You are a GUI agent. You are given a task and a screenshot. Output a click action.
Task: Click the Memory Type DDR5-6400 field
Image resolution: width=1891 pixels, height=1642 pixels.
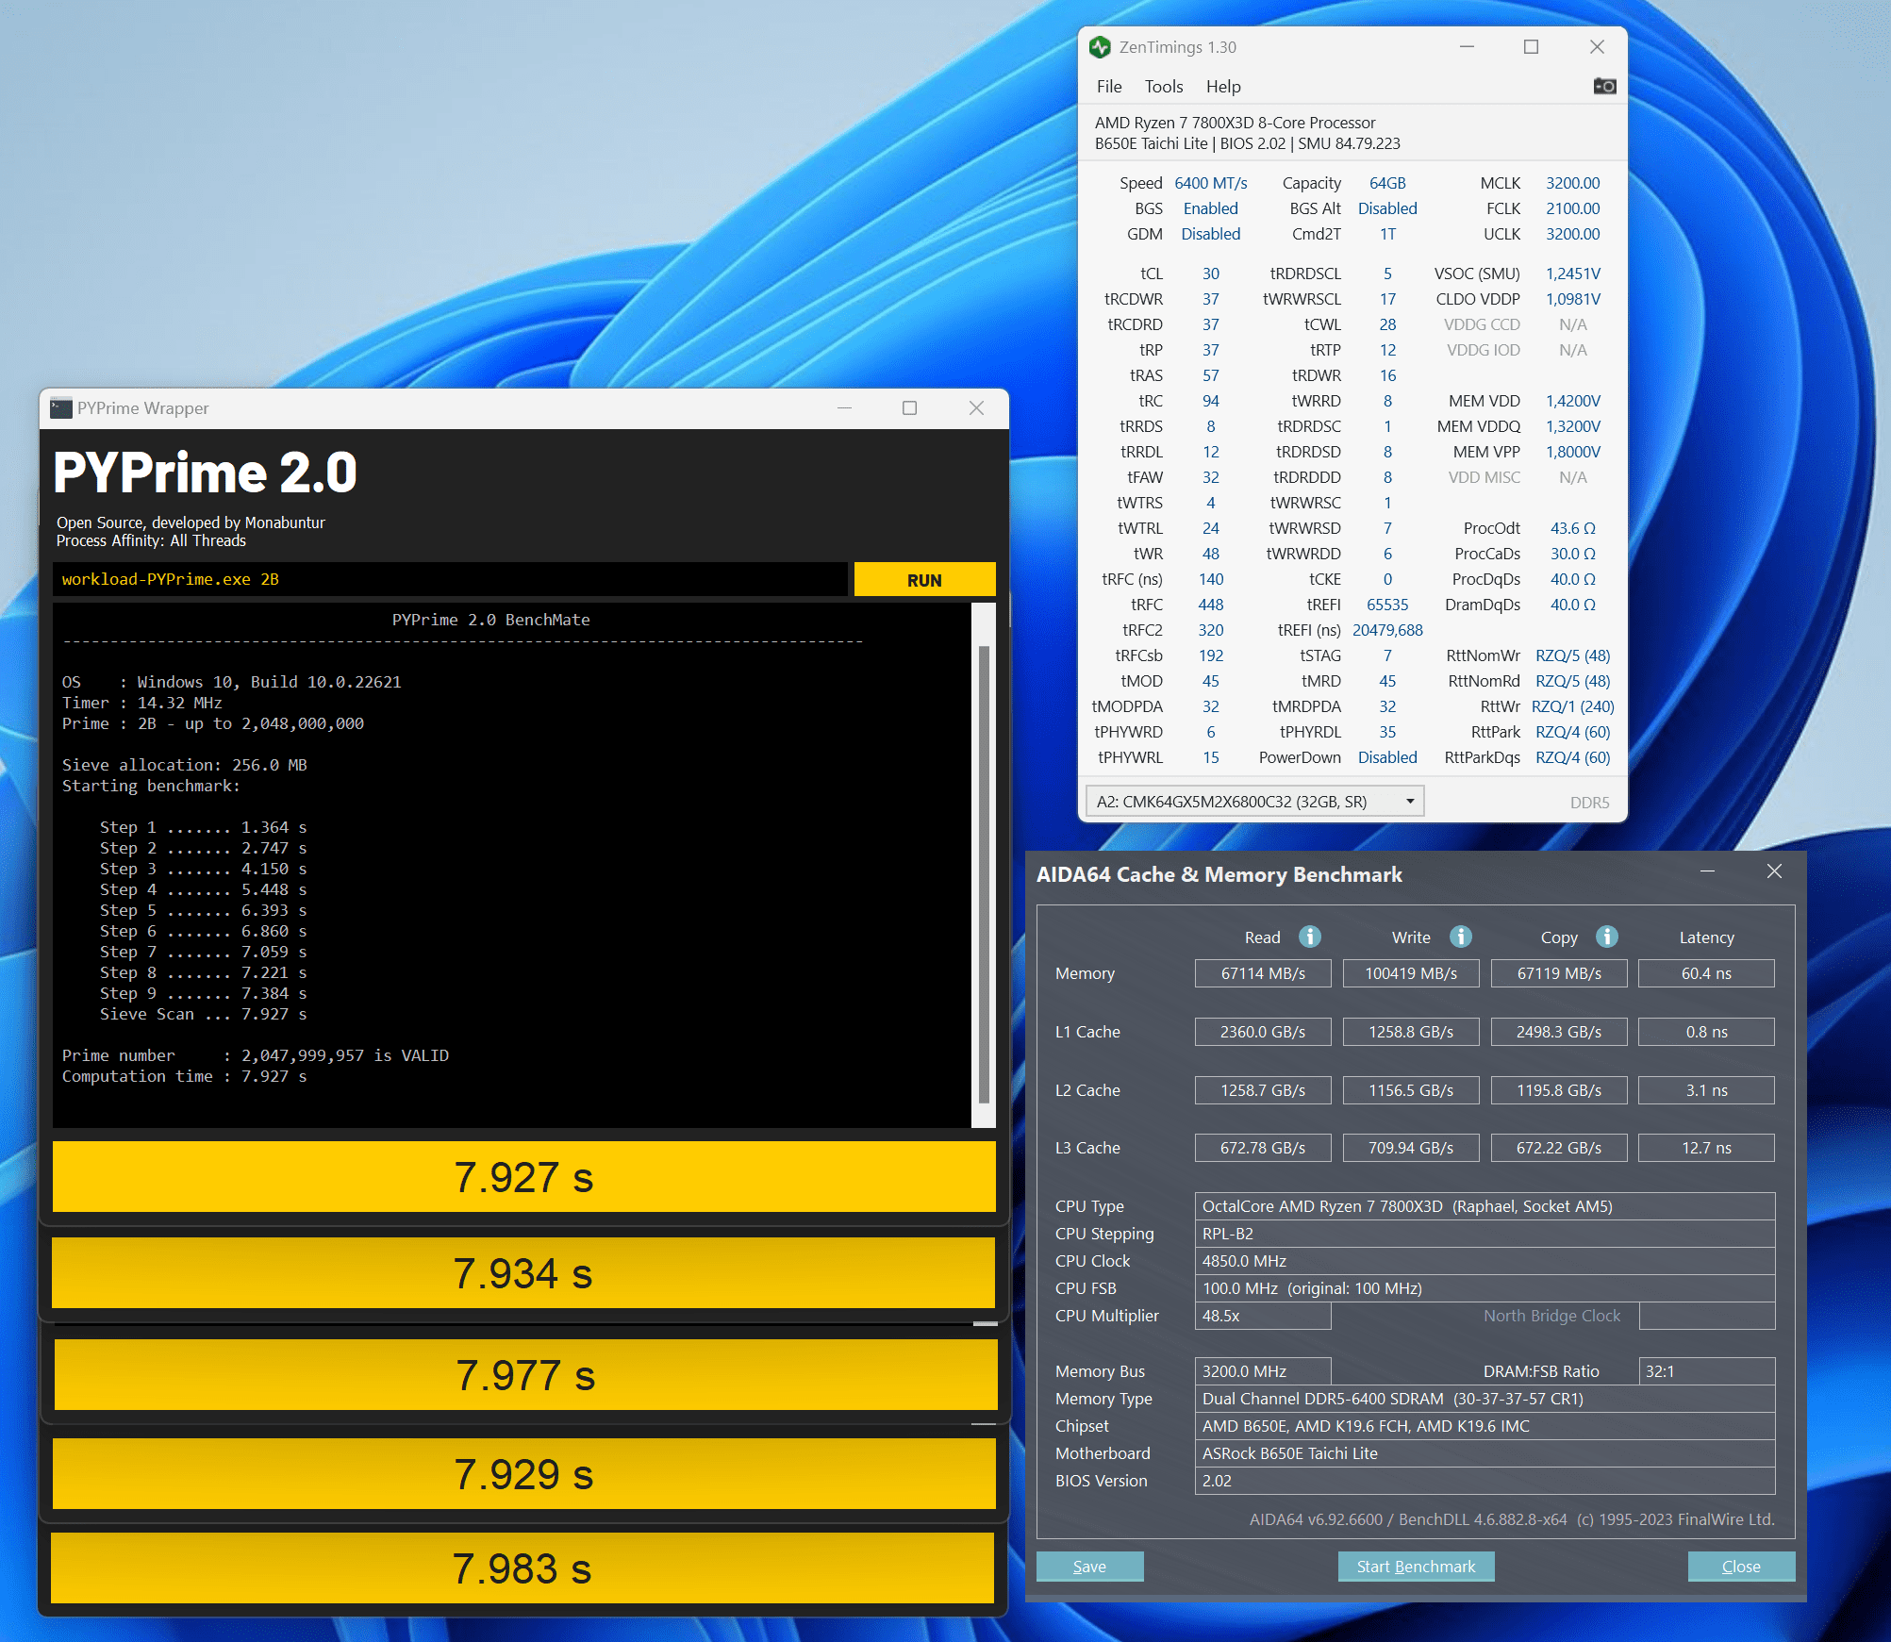coord(1485,1399)
